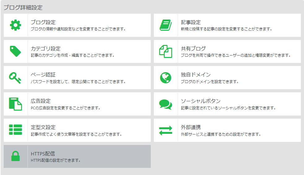The height and width of the screenshot is (175, 304).
Task: Select the 独自ドメイン title
Action: [x=196, y=75]
